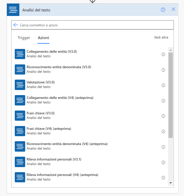Viewport: 184px width, 196px height.
Task: Click the actions list scrollbar thumb
Action: coord(171,95)
